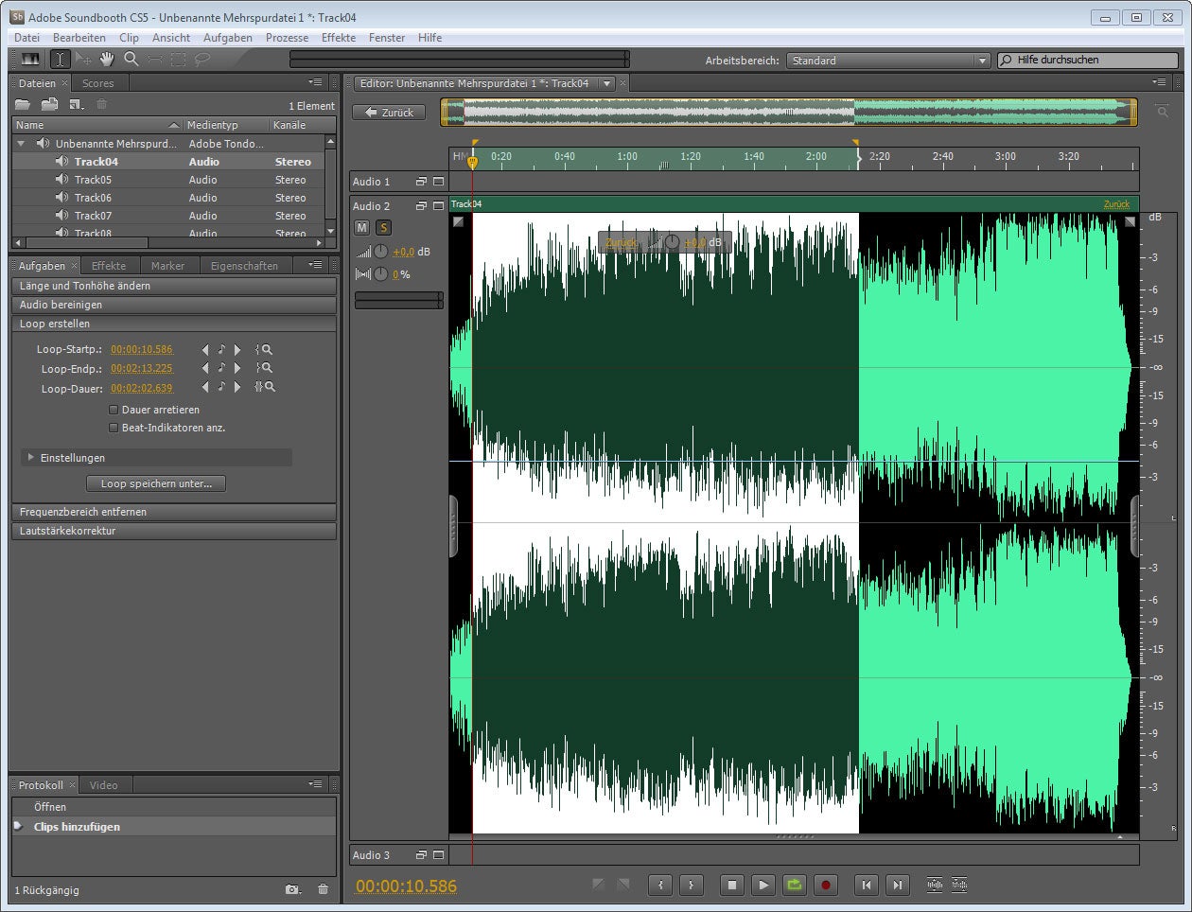1192x912 pixels.
Task: Toggle the green loop playback button
Action: click(x=794, y=886)
